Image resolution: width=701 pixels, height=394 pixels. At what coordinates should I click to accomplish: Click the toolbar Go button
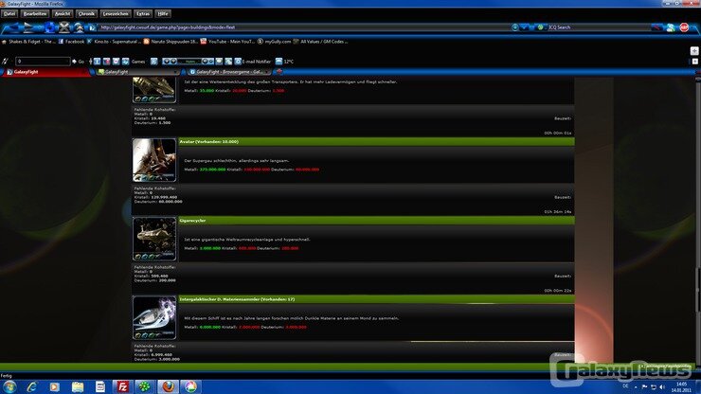click(x=79, y=62)
